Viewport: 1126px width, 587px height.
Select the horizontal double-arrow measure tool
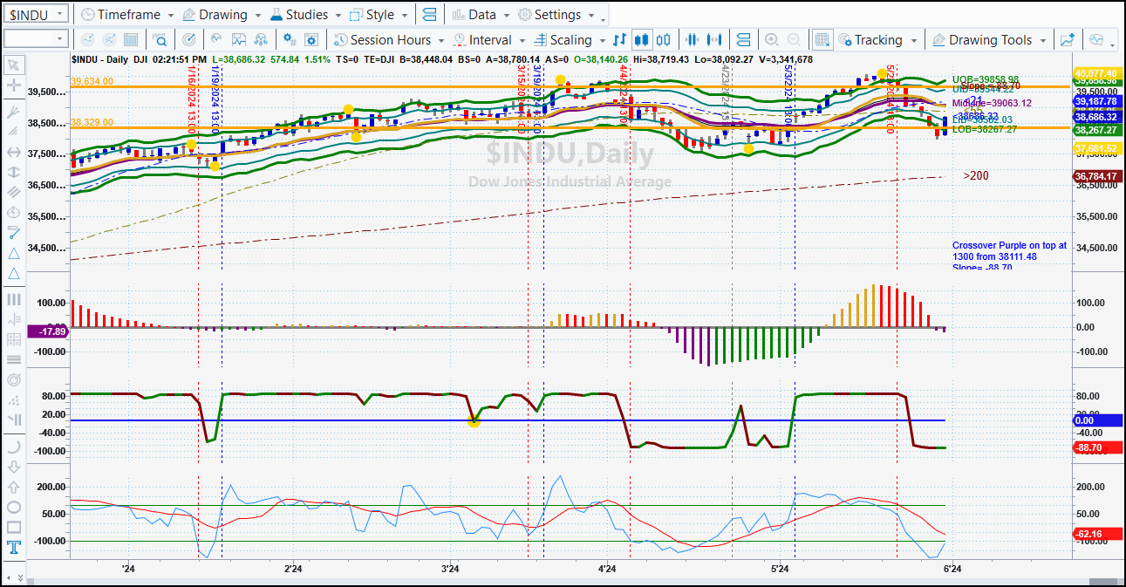coord(13,153)
